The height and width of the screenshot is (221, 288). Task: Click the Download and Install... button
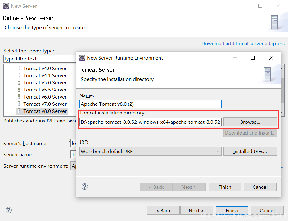[x=250, y=133]
